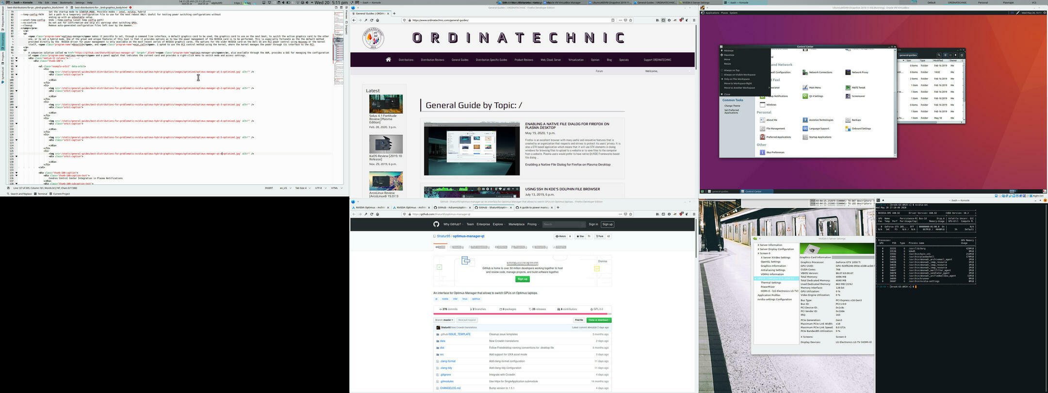Click the round ORDINATECHNIC site logo
The height and width of the screenshot is (393, 1048).
[373, 38]
